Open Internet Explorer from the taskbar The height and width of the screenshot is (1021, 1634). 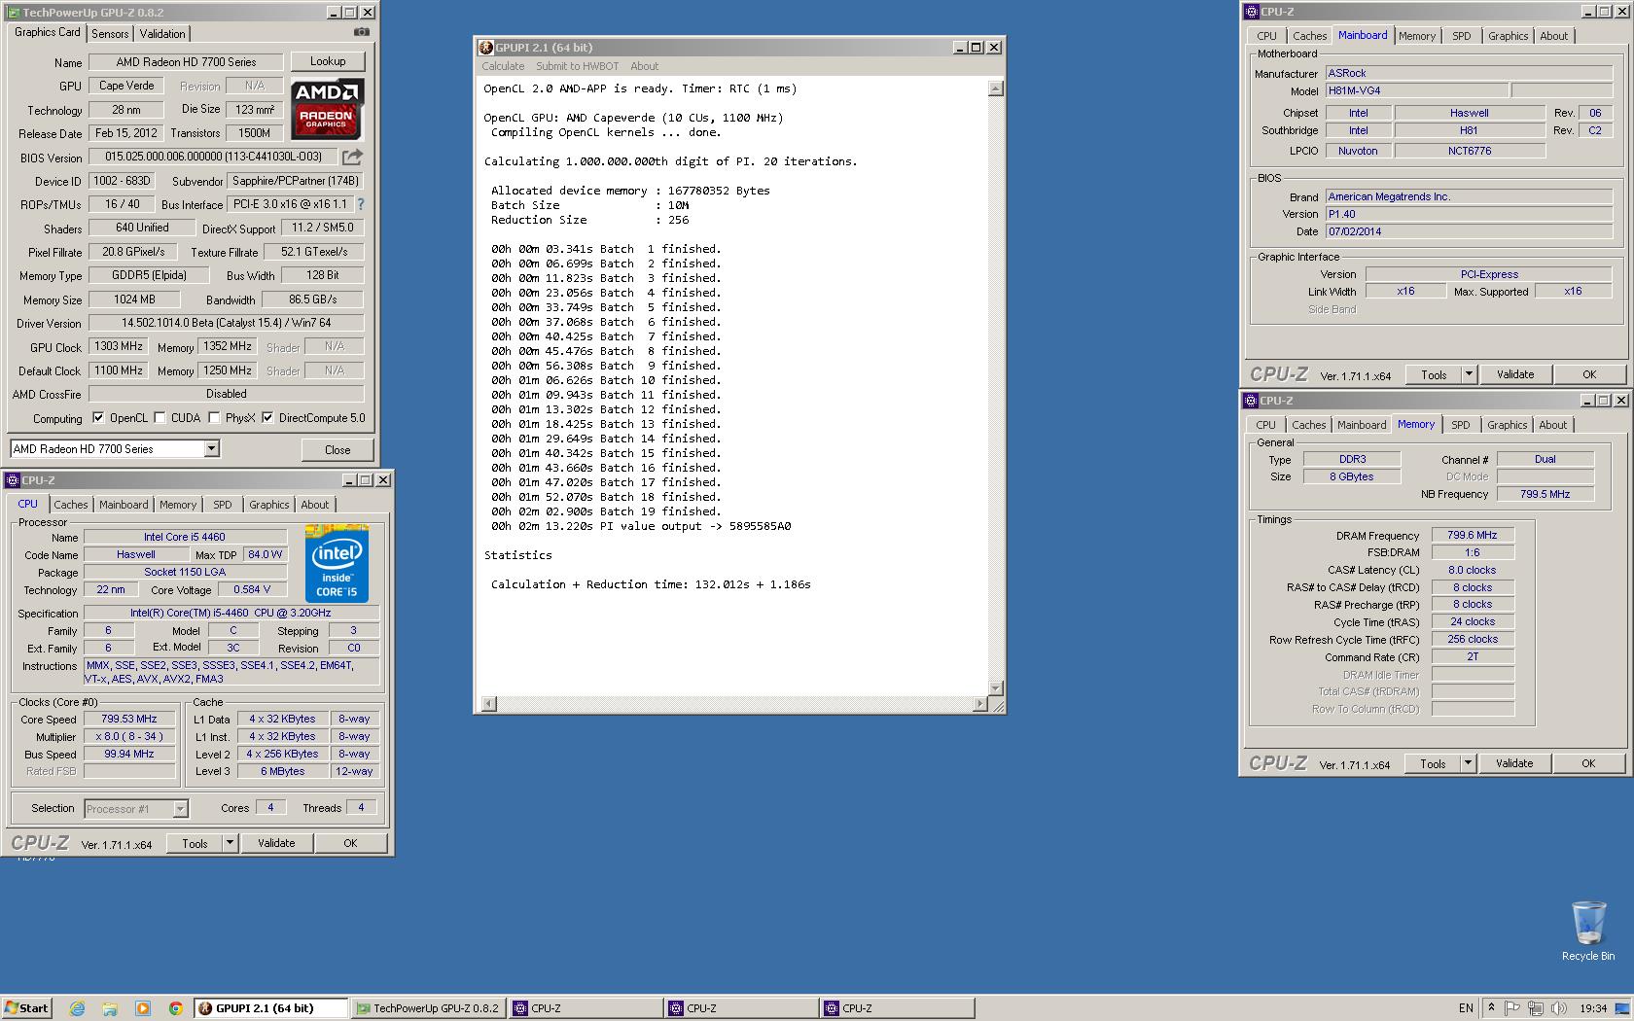[x=77, y=1008]
